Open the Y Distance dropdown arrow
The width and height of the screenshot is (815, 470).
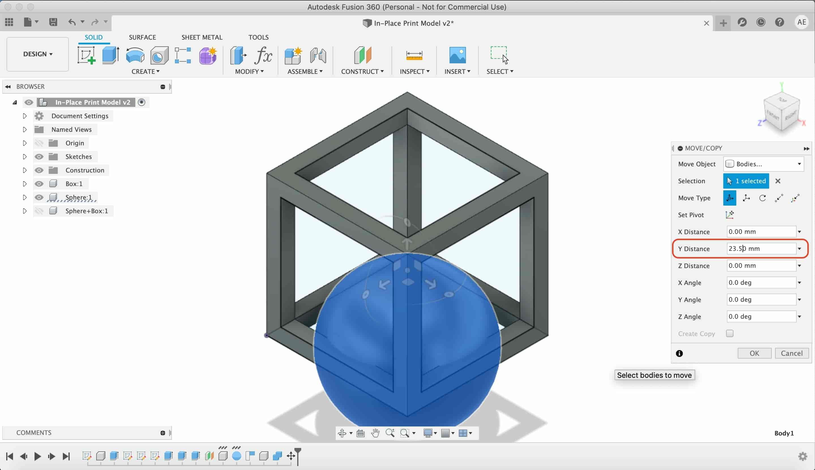[799, 249]
